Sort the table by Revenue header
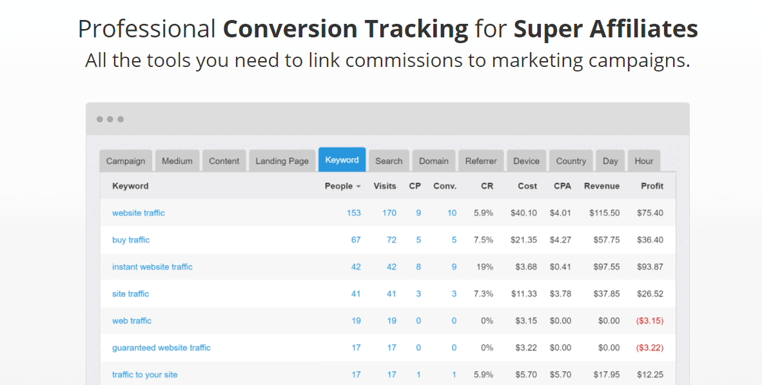The width and height of the screenshot is (762, 385). tap(601, 186)
